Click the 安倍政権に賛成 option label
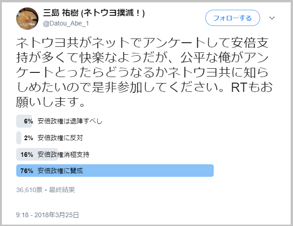Viewport: 293px width, 226px height. tap(60, 171)
